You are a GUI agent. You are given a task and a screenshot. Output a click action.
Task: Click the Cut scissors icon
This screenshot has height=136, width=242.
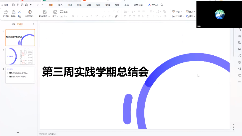click(20, 12)
